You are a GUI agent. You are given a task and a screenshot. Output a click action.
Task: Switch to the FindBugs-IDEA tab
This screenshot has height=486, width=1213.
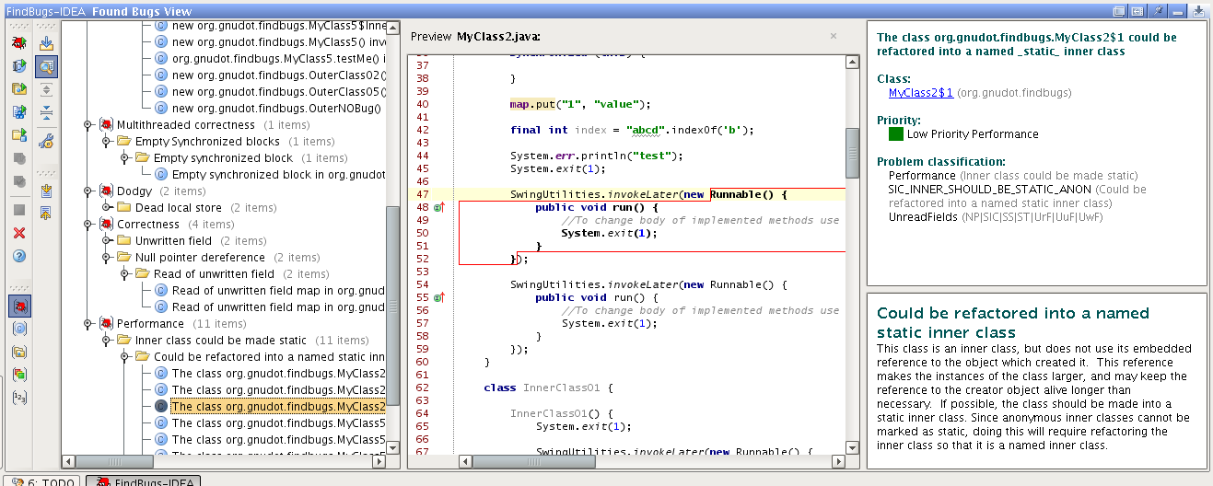tap(143, 480)
